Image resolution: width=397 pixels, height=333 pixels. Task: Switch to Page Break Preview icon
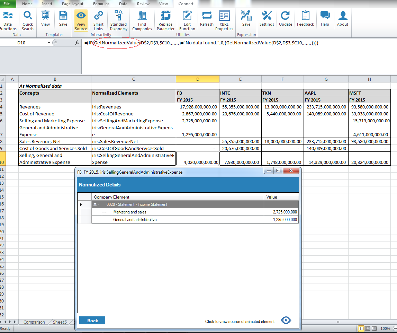(x=374, y=328)
